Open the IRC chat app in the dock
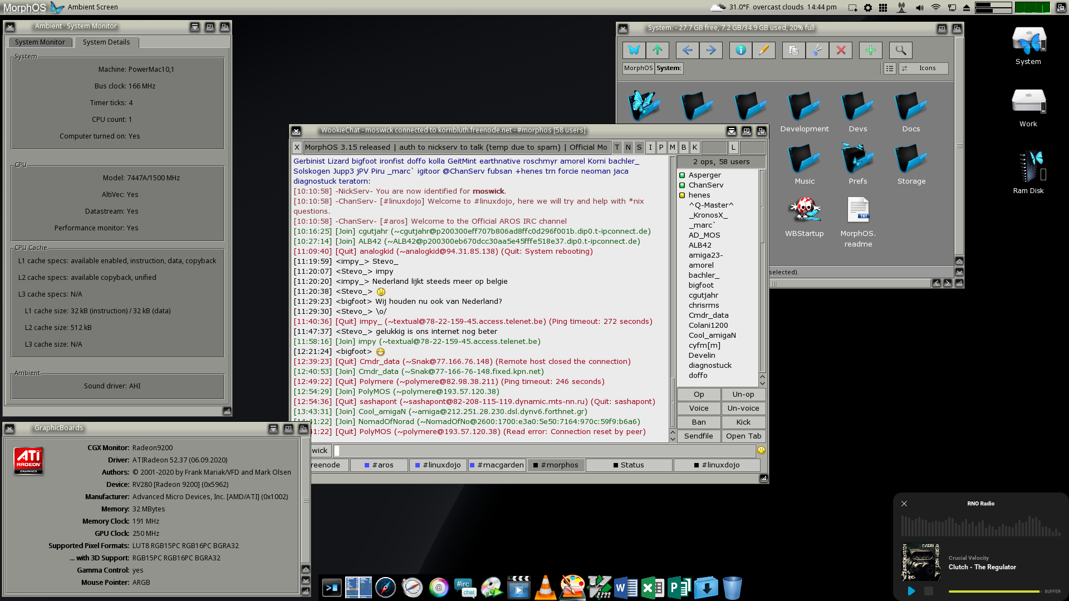The image size is (1069, 601). click(465, 588)
